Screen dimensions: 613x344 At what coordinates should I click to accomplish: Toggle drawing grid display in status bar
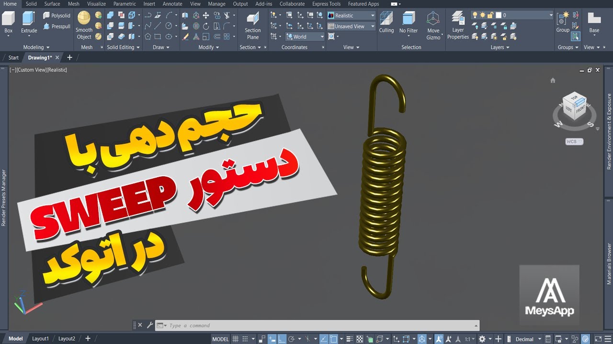pos(235,339)
